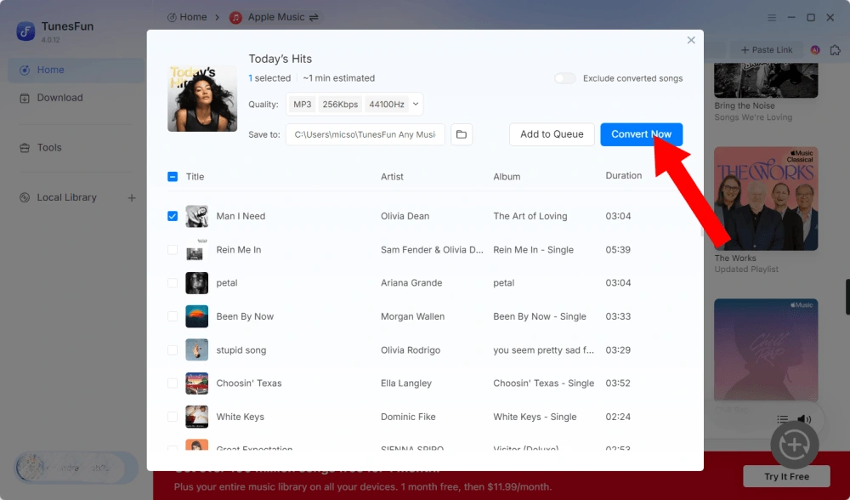850x500 pixels.
Task: Toggle Exclude converted songs switch
Action: point(565,78)
